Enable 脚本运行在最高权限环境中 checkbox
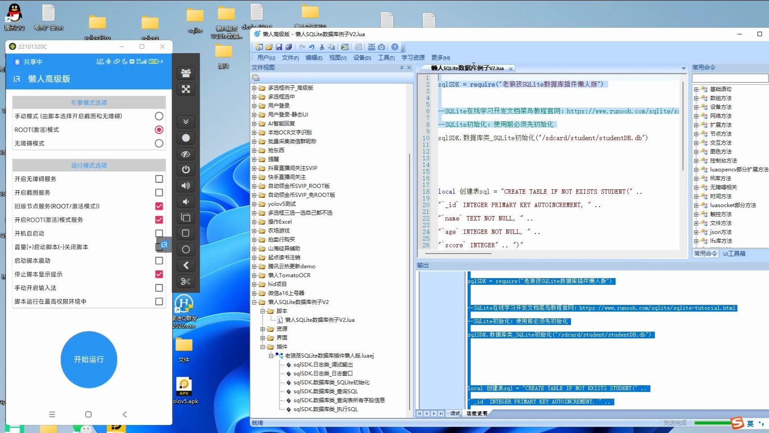Viewport: 769px width, 433px height. click(159, 302)
